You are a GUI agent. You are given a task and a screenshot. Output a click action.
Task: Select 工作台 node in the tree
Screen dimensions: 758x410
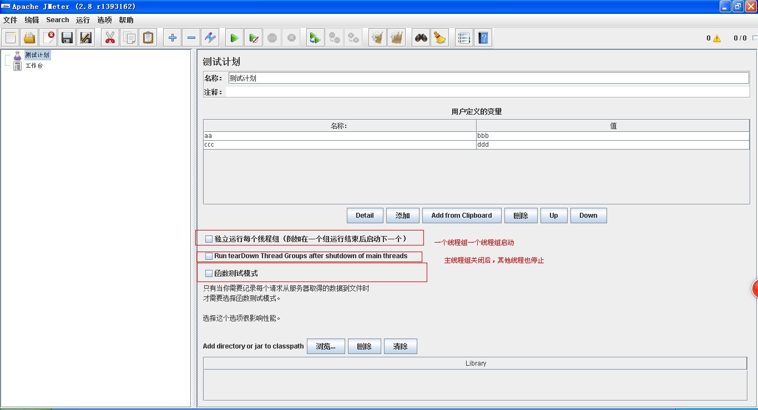coord(34,66)
